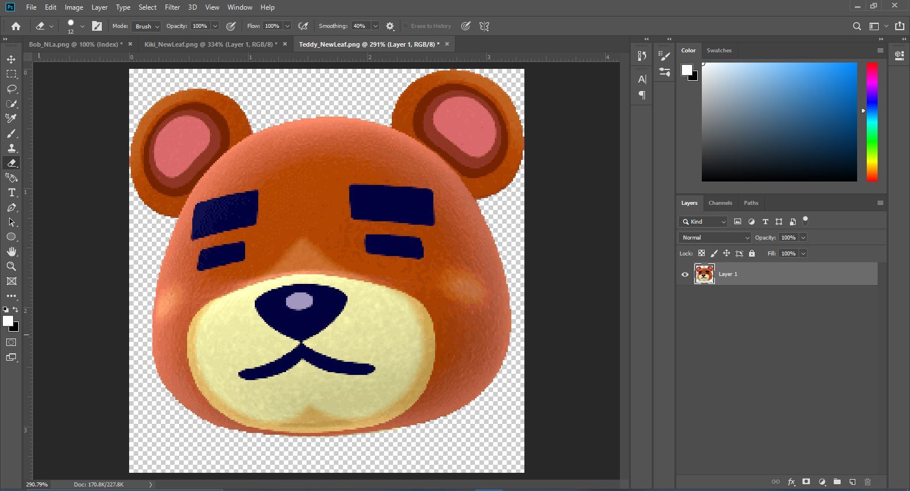Choose the Clone Stamp tool

[11, 148]
